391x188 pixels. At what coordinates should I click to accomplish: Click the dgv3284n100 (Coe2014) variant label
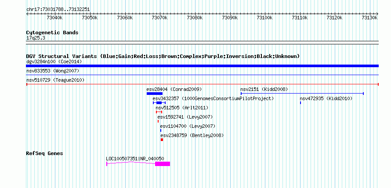tap(54, 61)
